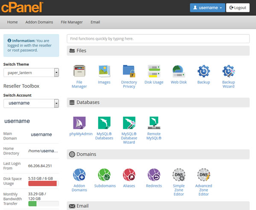Click the Disk Space Usage bar

point(42,183)
